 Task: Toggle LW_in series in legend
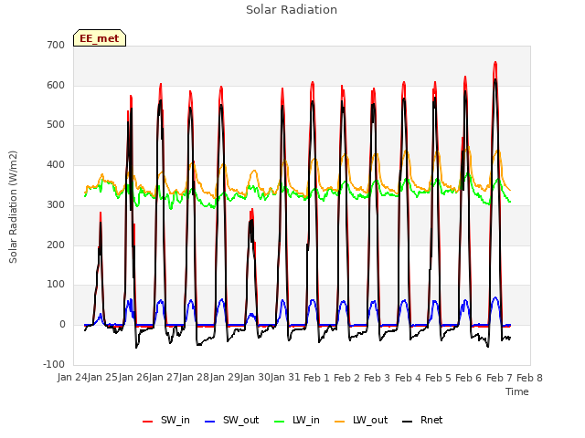[x=297, y=420]
